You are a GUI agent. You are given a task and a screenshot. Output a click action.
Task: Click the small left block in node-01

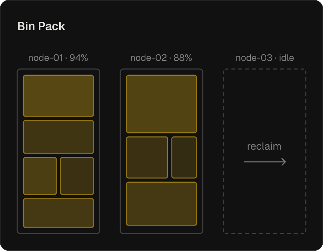[x=40, y=176]
